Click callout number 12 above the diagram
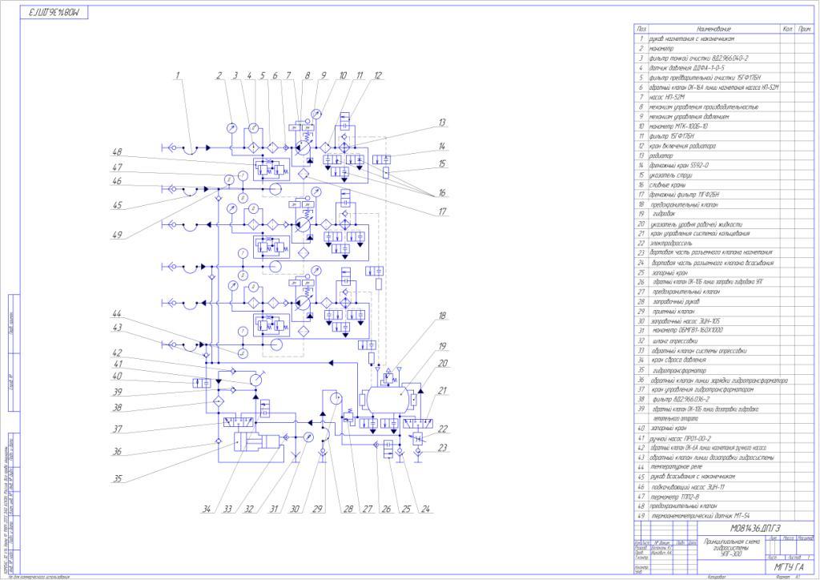Image resolution: width=820 pixels, height=580 pixels. 378,76
